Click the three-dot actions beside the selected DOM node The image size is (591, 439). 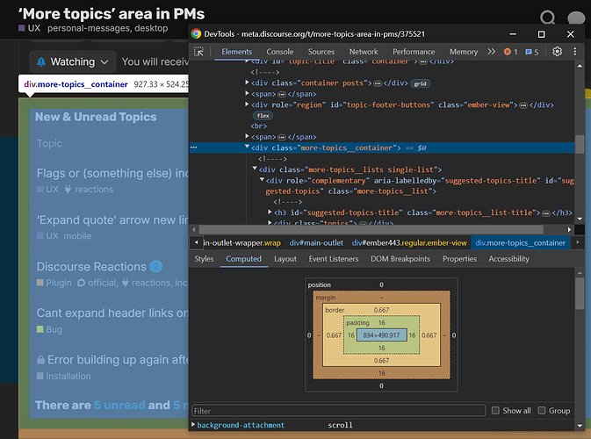coord(194,148)
